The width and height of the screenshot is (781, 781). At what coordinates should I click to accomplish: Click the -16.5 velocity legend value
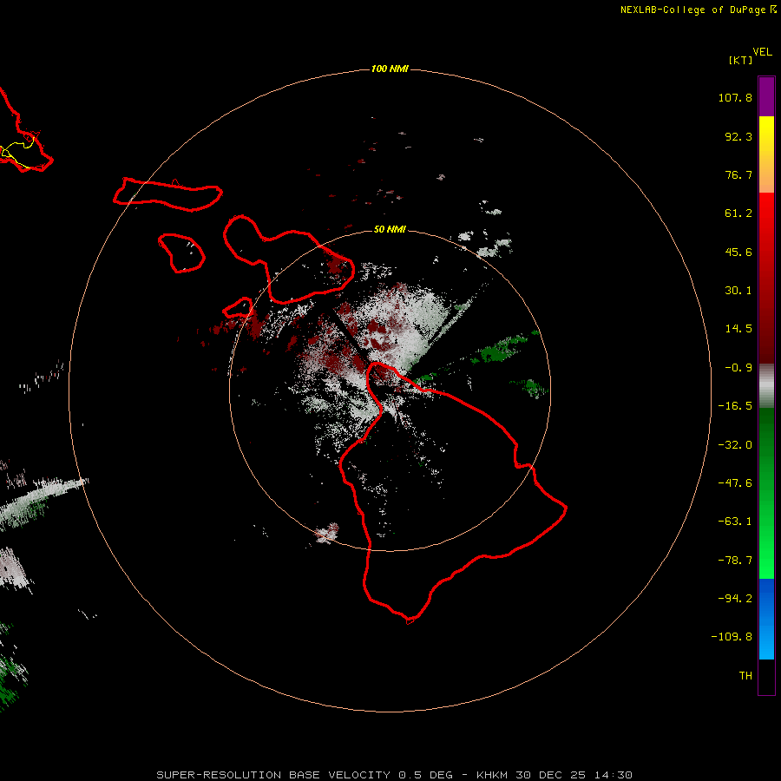coord(735,406)
